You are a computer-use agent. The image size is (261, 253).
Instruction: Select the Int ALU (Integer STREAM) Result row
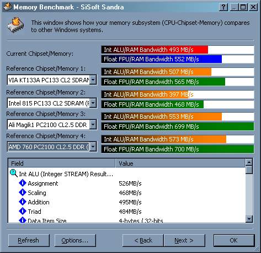pos(66,174)
